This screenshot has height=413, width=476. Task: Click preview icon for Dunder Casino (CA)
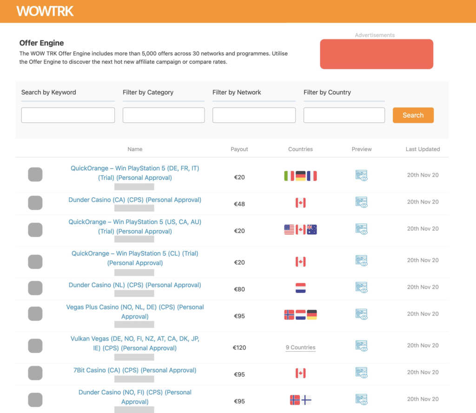point(361,202)
